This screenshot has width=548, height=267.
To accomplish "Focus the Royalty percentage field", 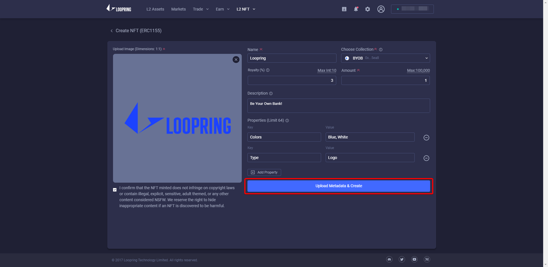I will pos(292,80).
